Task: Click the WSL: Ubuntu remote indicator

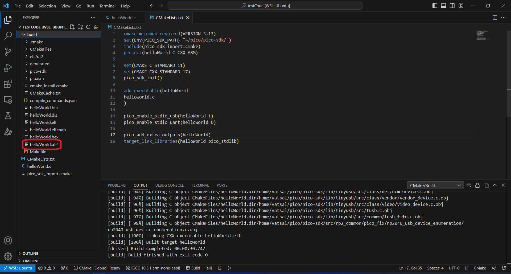Action: pyautogui.click(x=18, y=268)
